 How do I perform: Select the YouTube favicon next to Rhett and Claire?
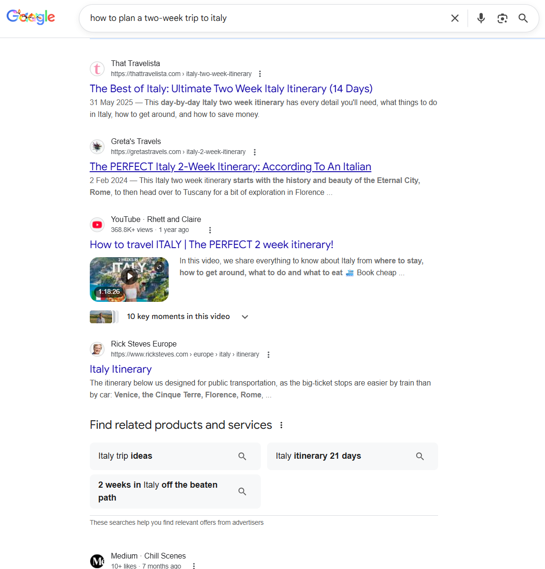97,224
